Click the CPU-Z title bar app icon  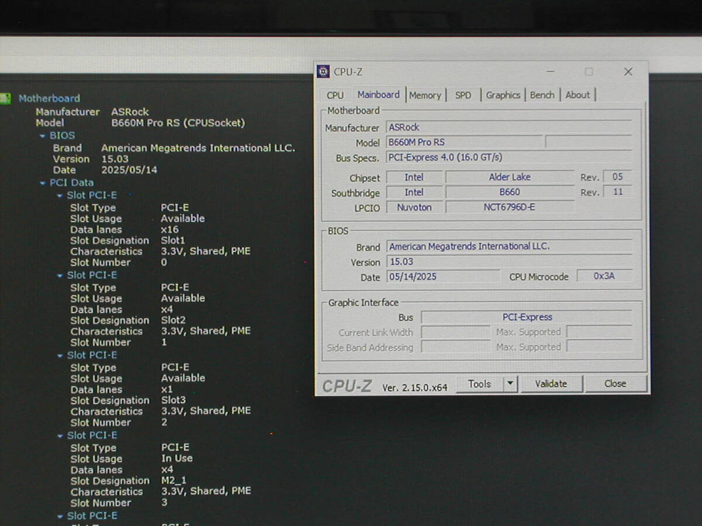click(x=323, y=72)
